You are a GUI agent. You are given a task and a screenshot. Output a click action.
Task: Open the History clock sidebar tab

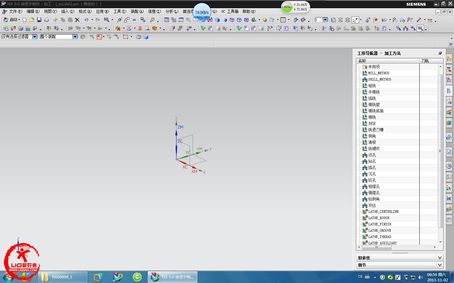pos(449,166)
